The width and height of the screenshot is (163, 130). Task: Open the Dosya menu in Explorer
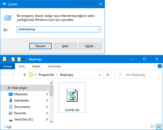(7, 66)
